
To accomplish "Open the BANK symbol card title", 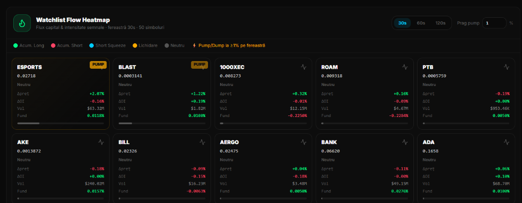I will 329,142.
